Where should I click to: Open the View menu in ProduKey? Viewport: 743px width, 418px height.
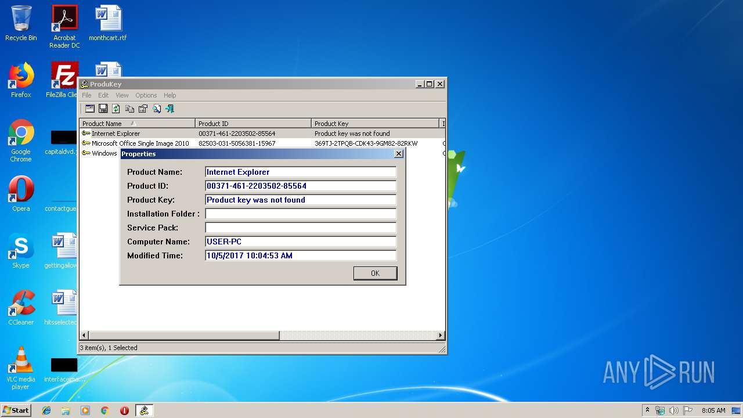click(x=122, y=95)
